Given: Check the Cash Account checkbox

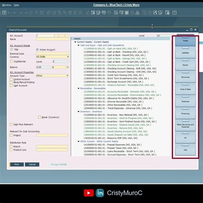Looking at the screenshot, I should point(11,85).
